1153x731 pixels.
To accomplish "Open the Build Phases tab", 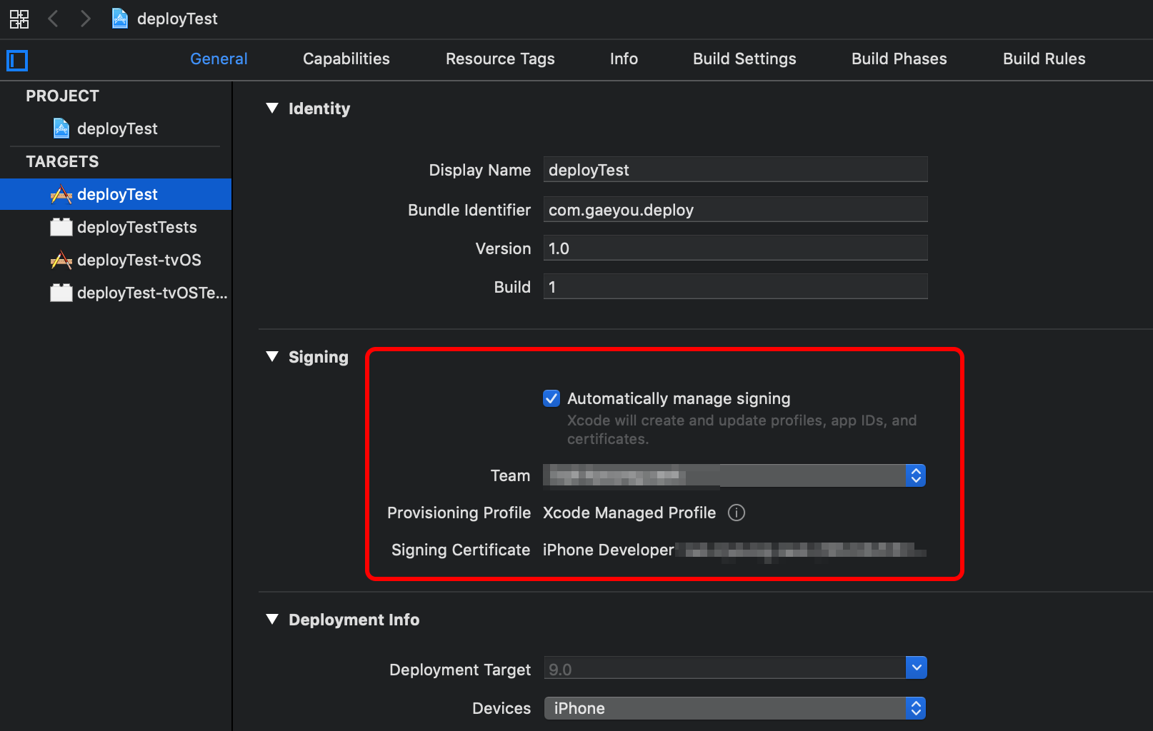I will click(x=899, y=59).
